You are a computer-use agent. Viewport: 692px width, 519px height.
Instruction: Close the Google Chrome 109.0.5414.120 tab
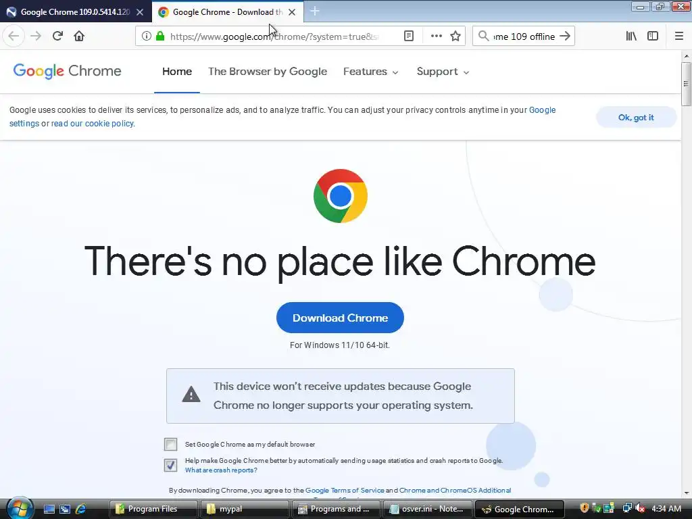point(140,12)
